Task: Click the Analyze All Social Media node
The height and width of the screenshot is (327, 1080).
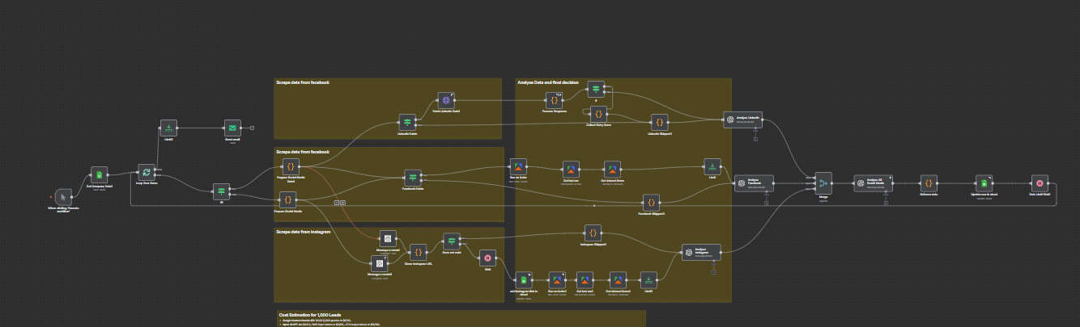Action: pos(861,183)
